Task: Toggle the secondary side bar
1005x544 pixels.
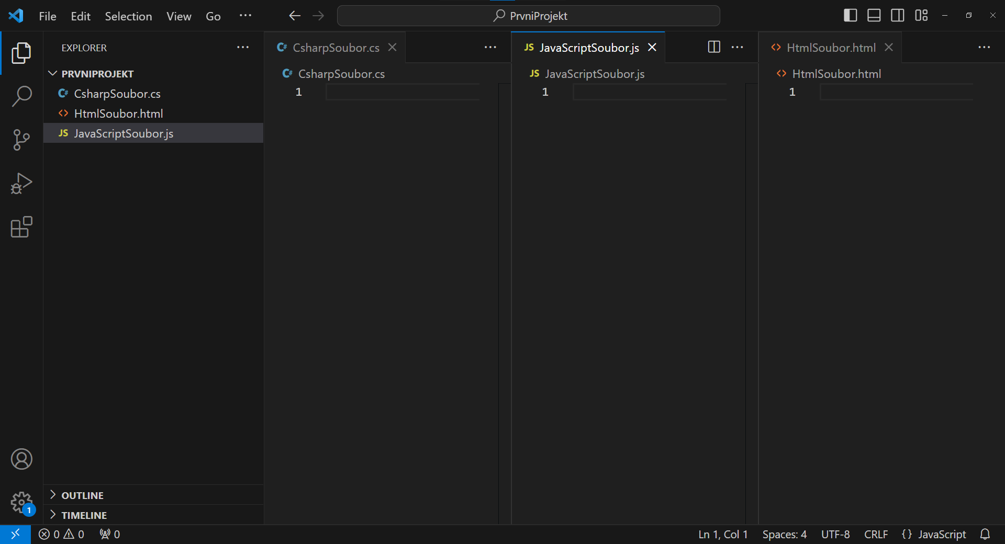Action: [x=897, y=15]
